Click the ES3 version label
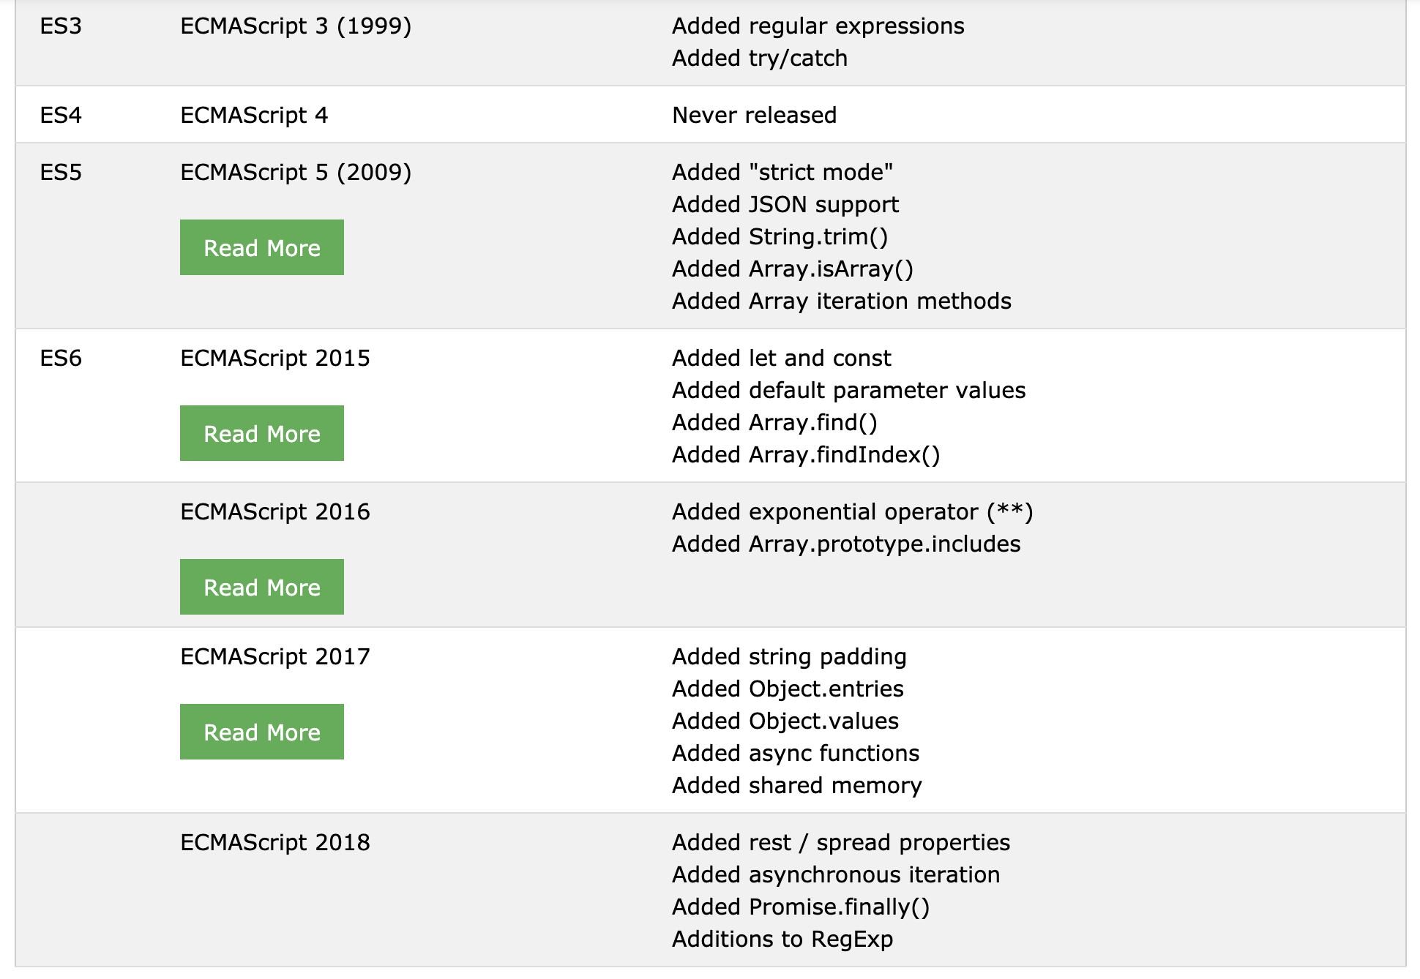The image size is (1420, 979). (x=61, y=26)
